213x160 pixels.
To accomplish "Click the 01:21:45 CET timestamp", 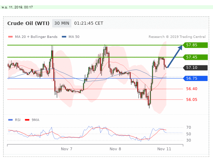I will coord(88,23).
